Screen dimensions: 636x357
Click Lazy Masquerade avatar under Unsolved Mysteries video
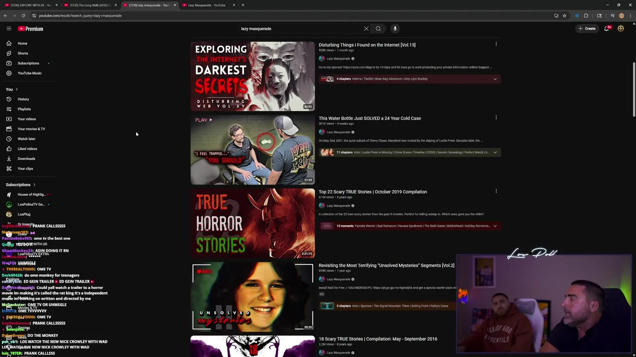click(321, 279)
